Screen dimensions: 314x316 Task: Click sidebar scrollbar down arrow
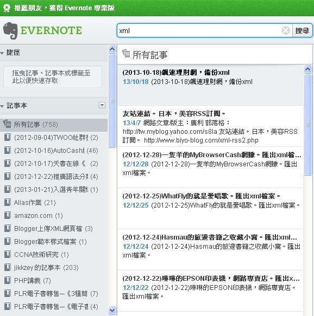coord(112,310)
